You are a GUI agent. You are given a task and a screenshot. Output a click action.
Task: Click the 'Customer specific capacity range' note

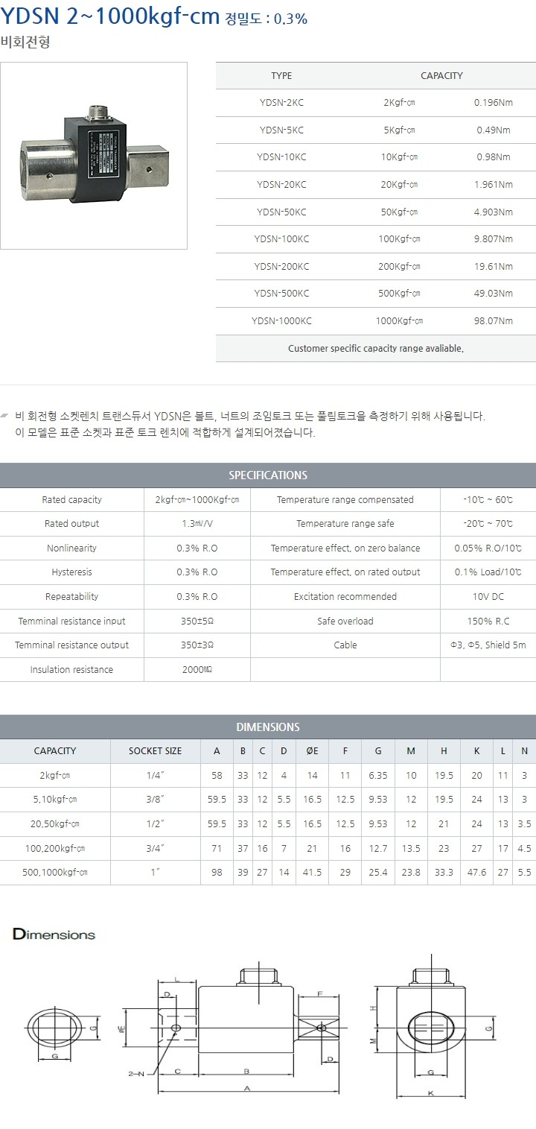(376, 348)
